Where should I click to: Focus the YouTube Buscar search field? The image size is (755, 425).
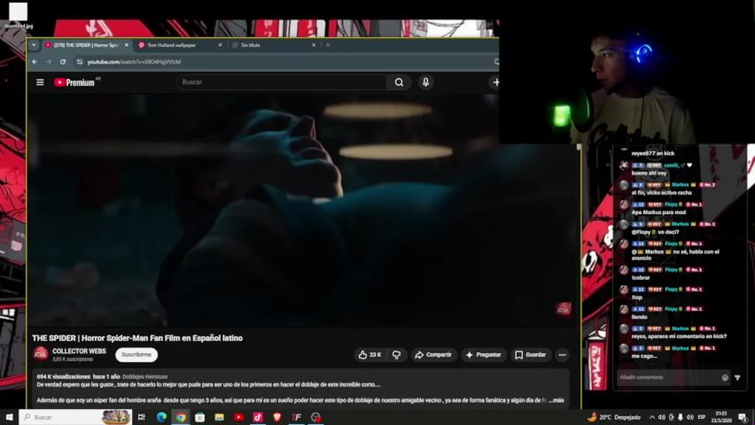click(282, 83)
